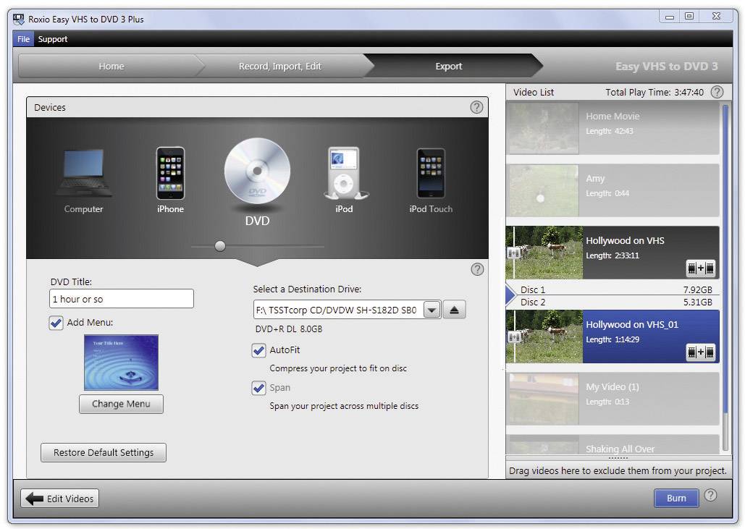The height and width of the screenshot is (529, 745).
Task: Select iPod as export destination
Action: (344, 174)
